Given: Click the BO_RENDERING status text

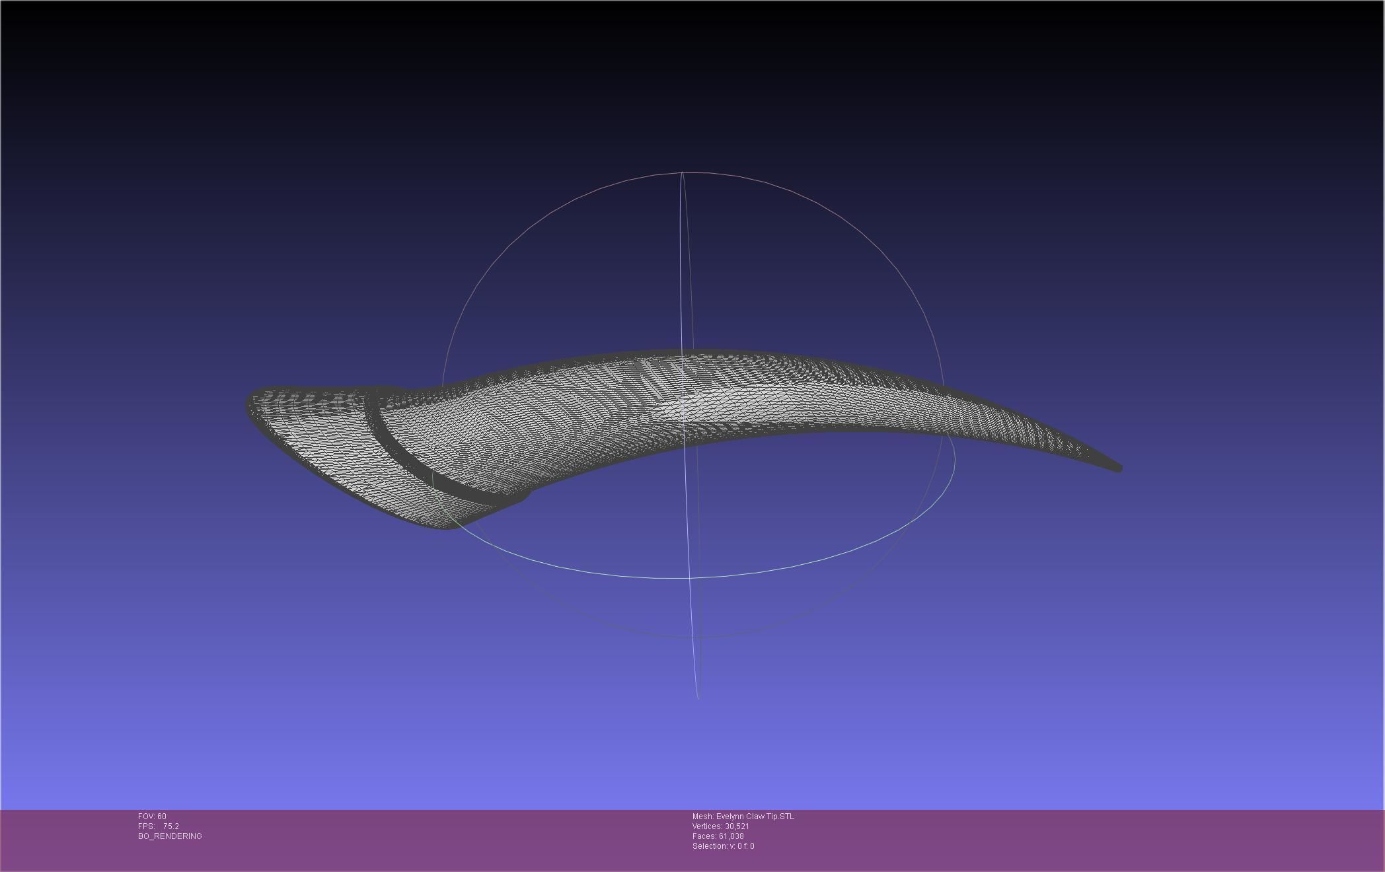Looking at the screenshot, I should 170,836.
